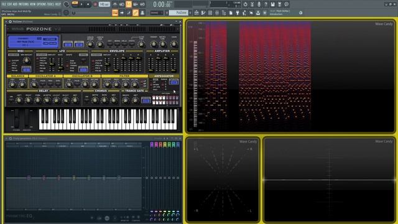The height and width of the screenshot is (224, 398).
Task: Toggle the metronome icon
Action: tap(115, 4)
